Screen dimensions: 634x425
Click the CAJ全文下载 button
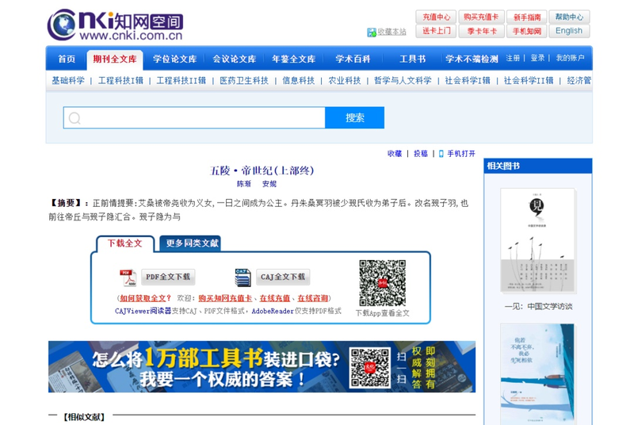(283, 278)
